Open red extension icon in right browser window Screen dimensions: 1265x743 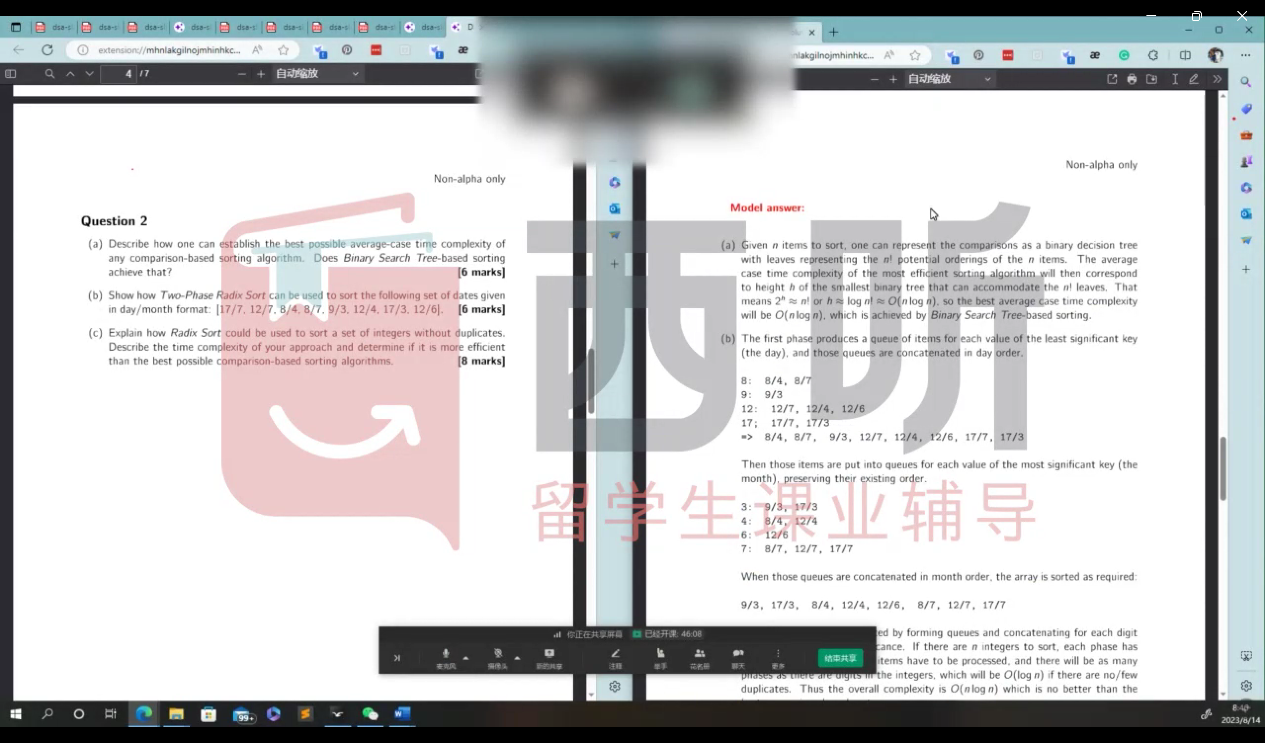point(1008,55)
